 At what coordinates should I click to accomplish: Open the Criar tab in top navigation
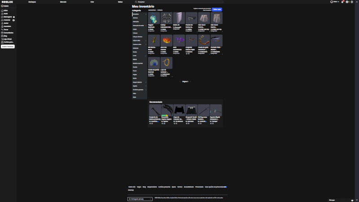(92, 2)
